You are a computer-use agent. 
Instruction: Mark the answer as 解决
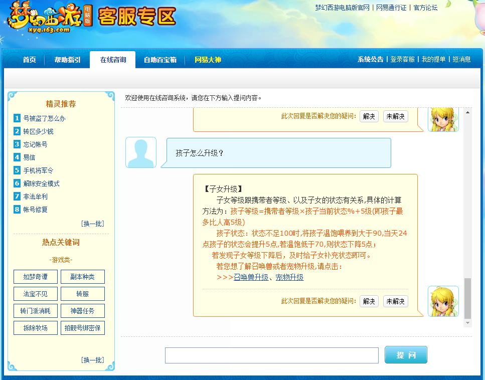(369, 301)
